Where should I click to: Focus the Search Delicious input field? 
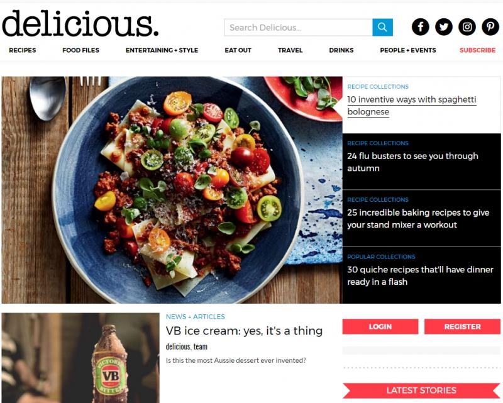point(298,27)
